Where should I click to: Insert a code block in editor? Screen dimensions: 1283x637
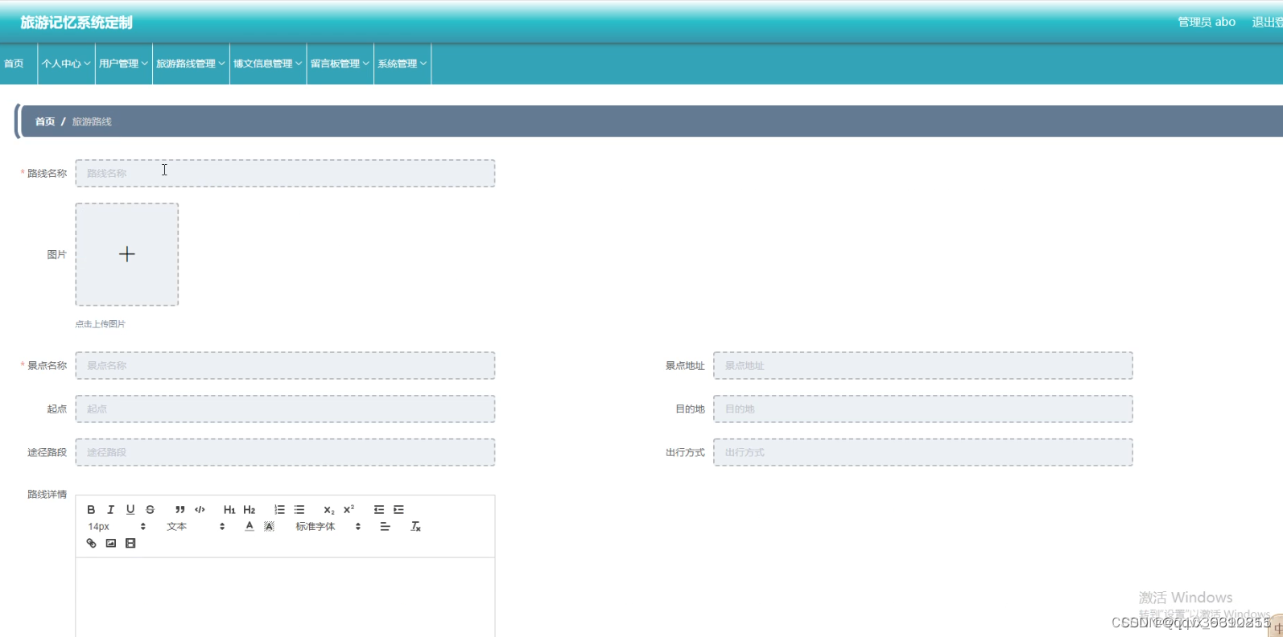(x=200, y=510)
